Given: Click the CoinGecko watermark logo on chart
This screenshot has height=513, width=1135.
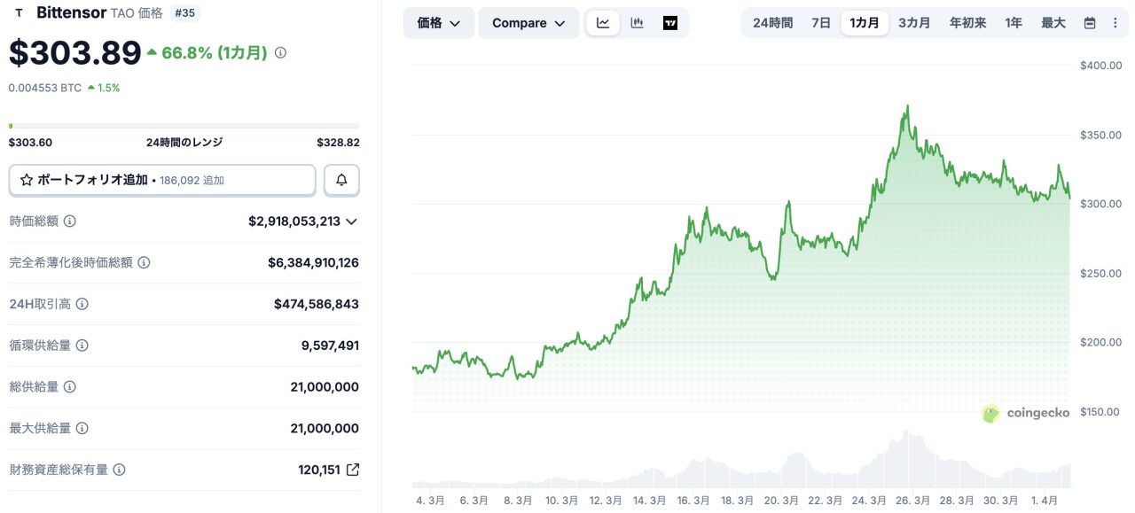Looking at the screenshot, I should (1026, 413).
